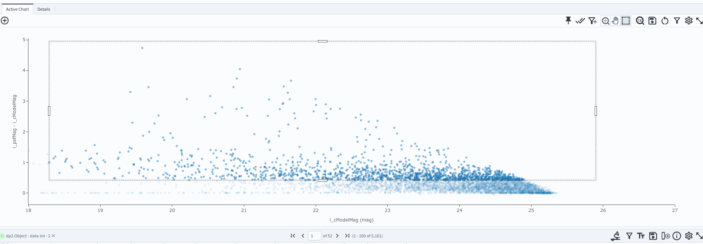
Task: Open chart settings gear in top toolbar
Action: pyautogui.click(x=689, y=21)
